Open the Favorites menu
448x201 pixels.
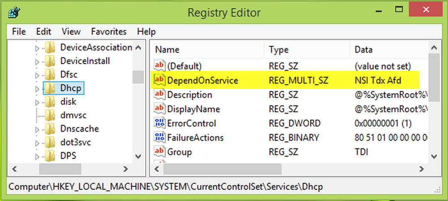(108, 31)
